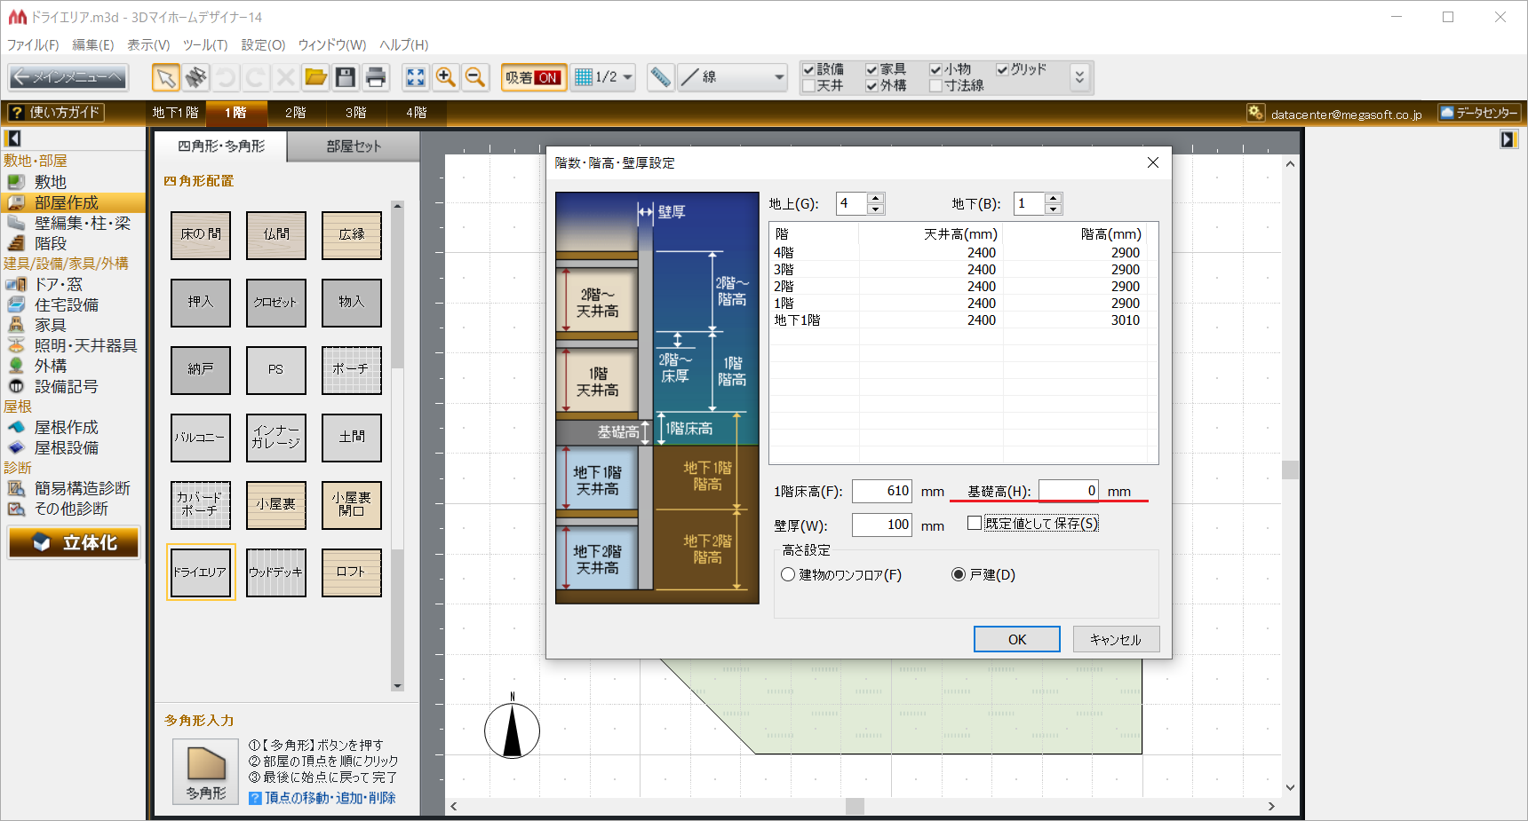Select the 建物のワンフロア radio button
Screen dimensions: 1528x821
(x=788, y=575)
